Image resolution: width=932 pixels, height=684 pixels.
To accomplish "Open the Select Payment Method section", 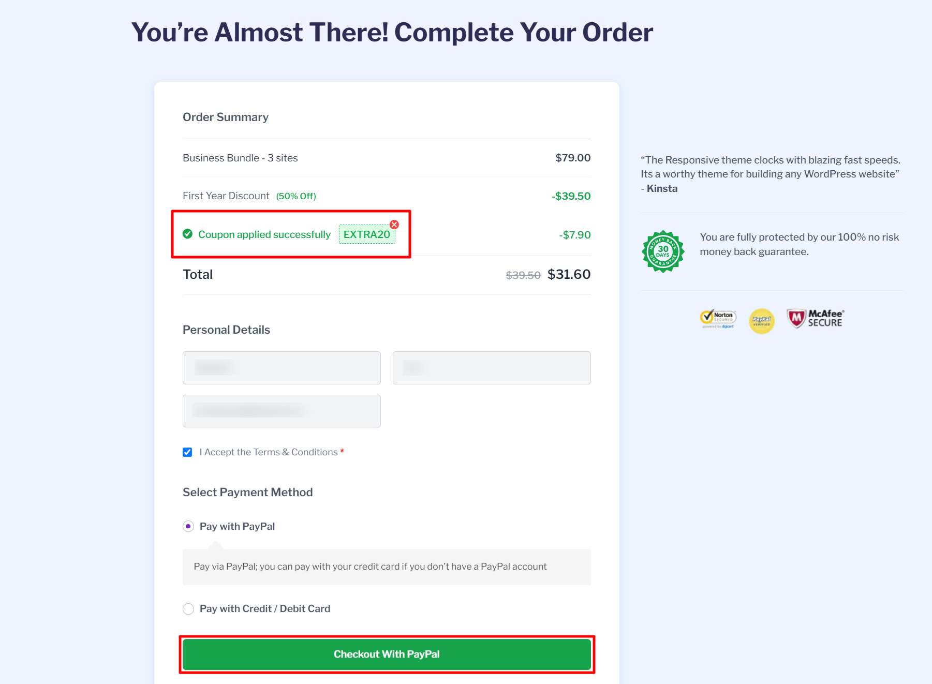I will [x=247, y=492].
